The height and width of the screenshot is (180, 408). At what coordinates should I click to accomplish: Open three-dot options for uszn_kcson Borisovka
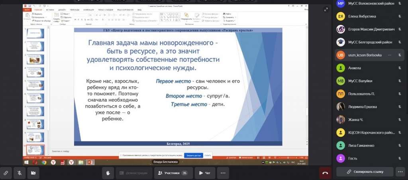click(390, 55)
